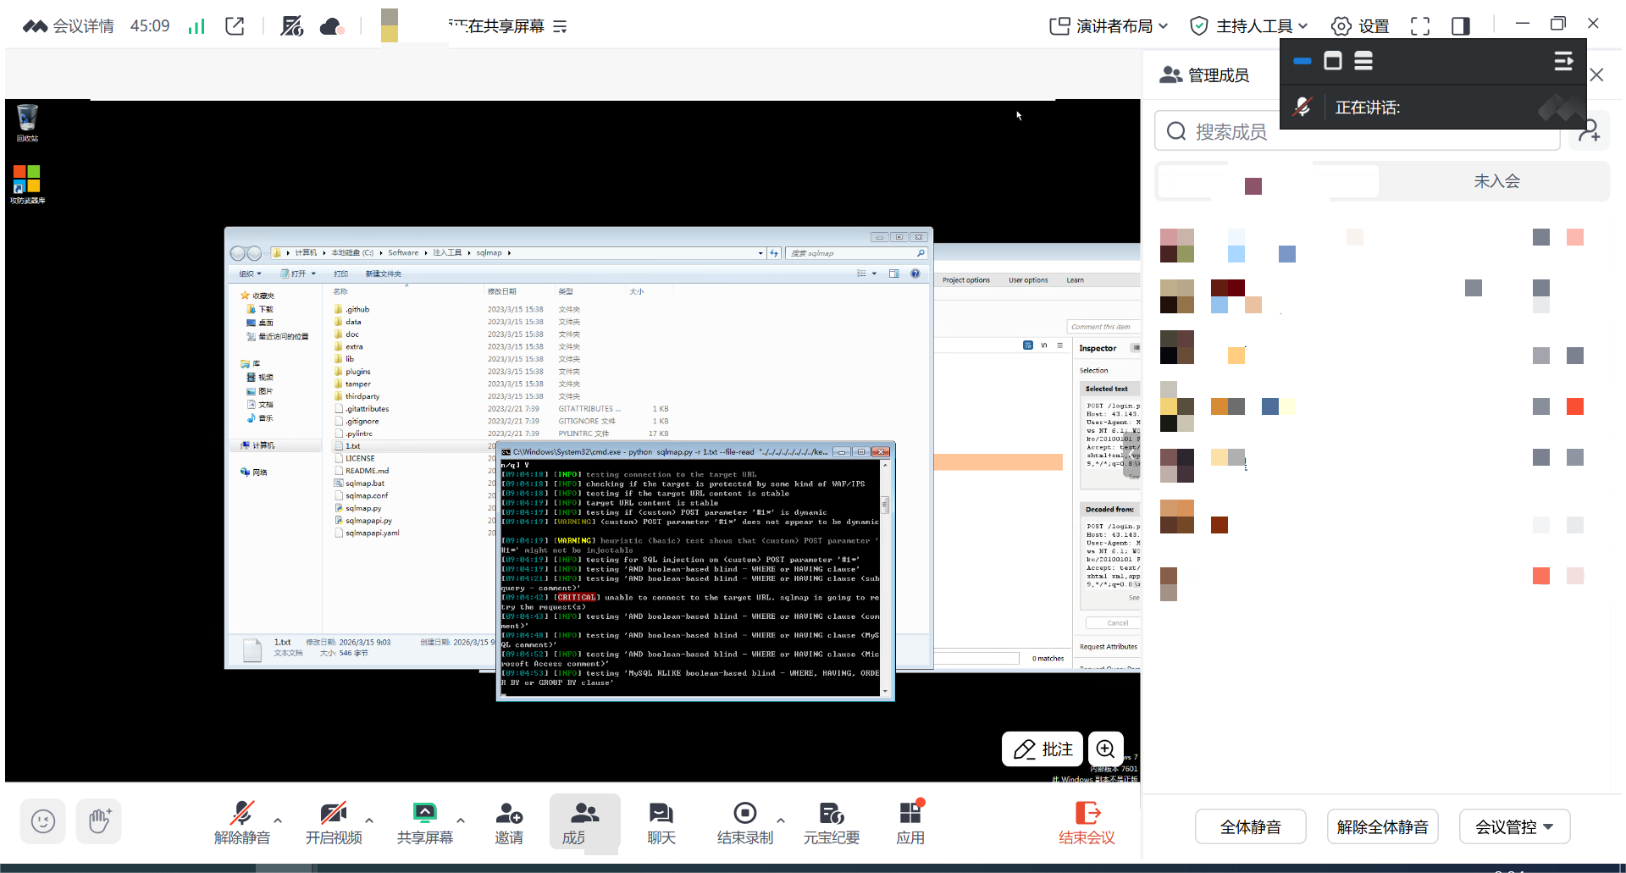Enter fullscreen with the corner-brackets icon
Image resolution: width=1626 pixels, height=873 pixels.
click(1420, 26)
